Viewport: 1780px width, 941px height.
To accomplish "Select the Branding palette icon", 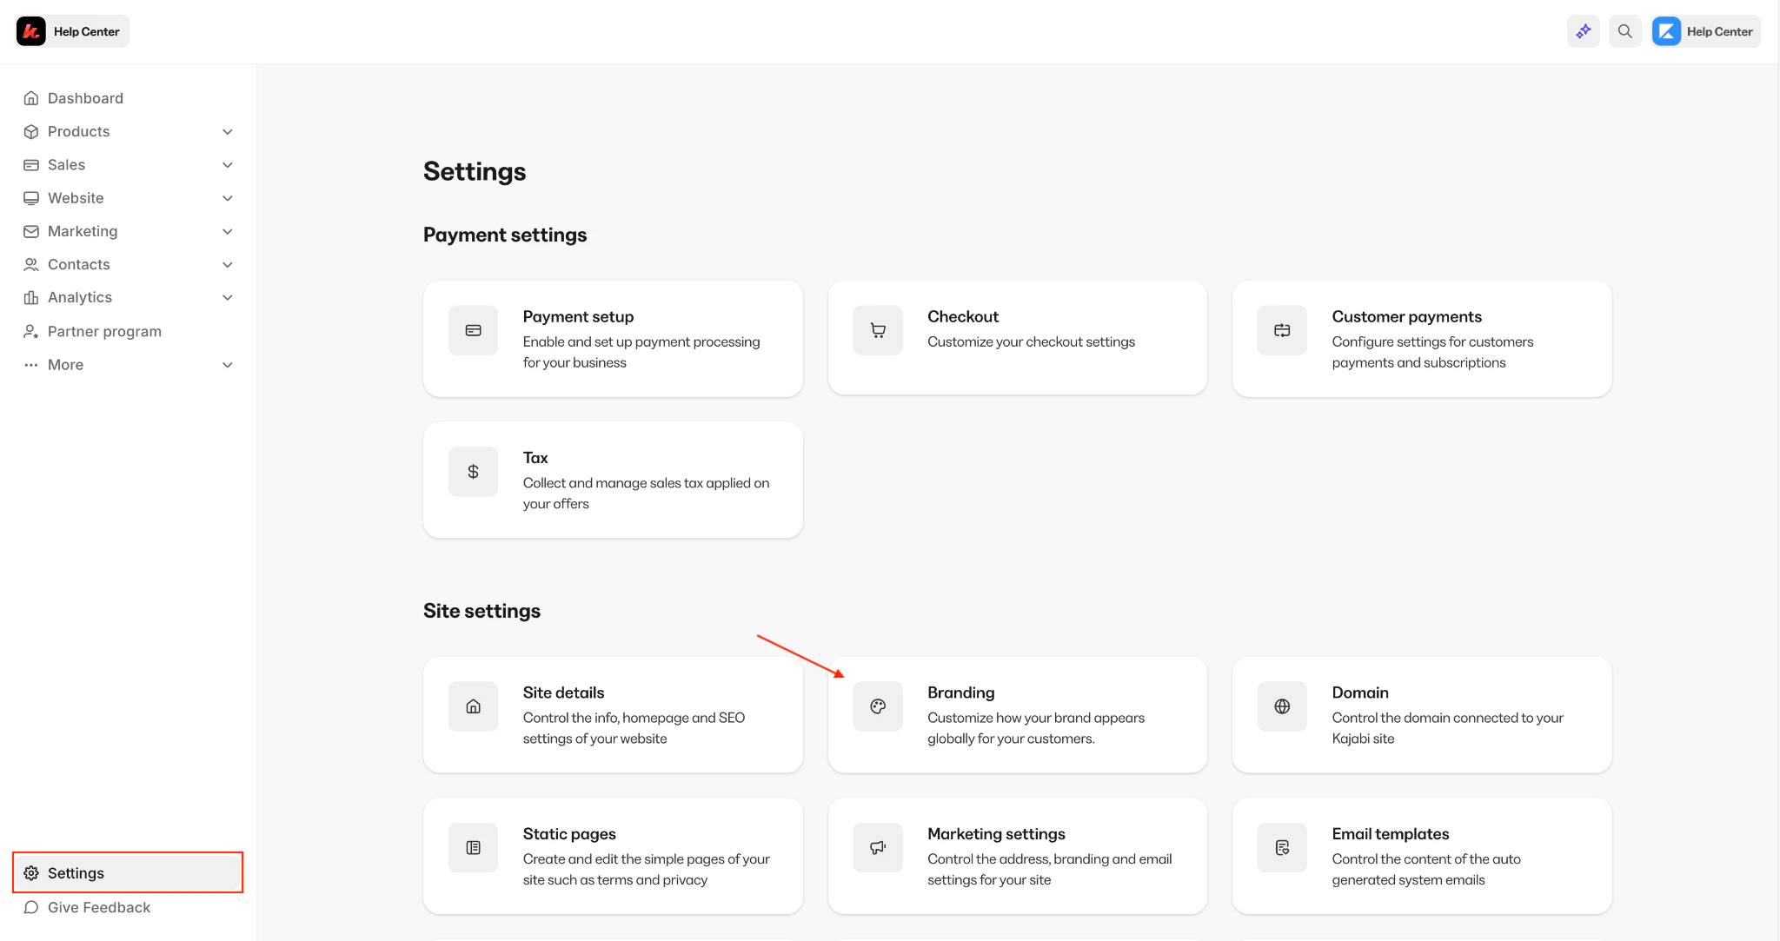I will click(x=878, y=706).
